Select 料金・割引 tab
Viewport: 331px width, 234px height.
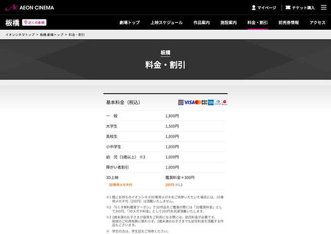click(x=257, y=22)
